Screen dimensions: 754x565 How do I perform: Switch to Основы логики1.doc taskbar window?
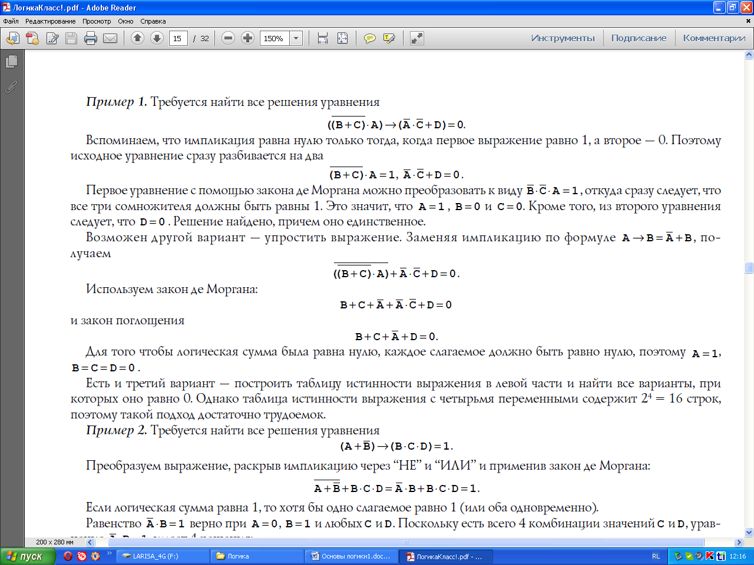click(352, 556)
